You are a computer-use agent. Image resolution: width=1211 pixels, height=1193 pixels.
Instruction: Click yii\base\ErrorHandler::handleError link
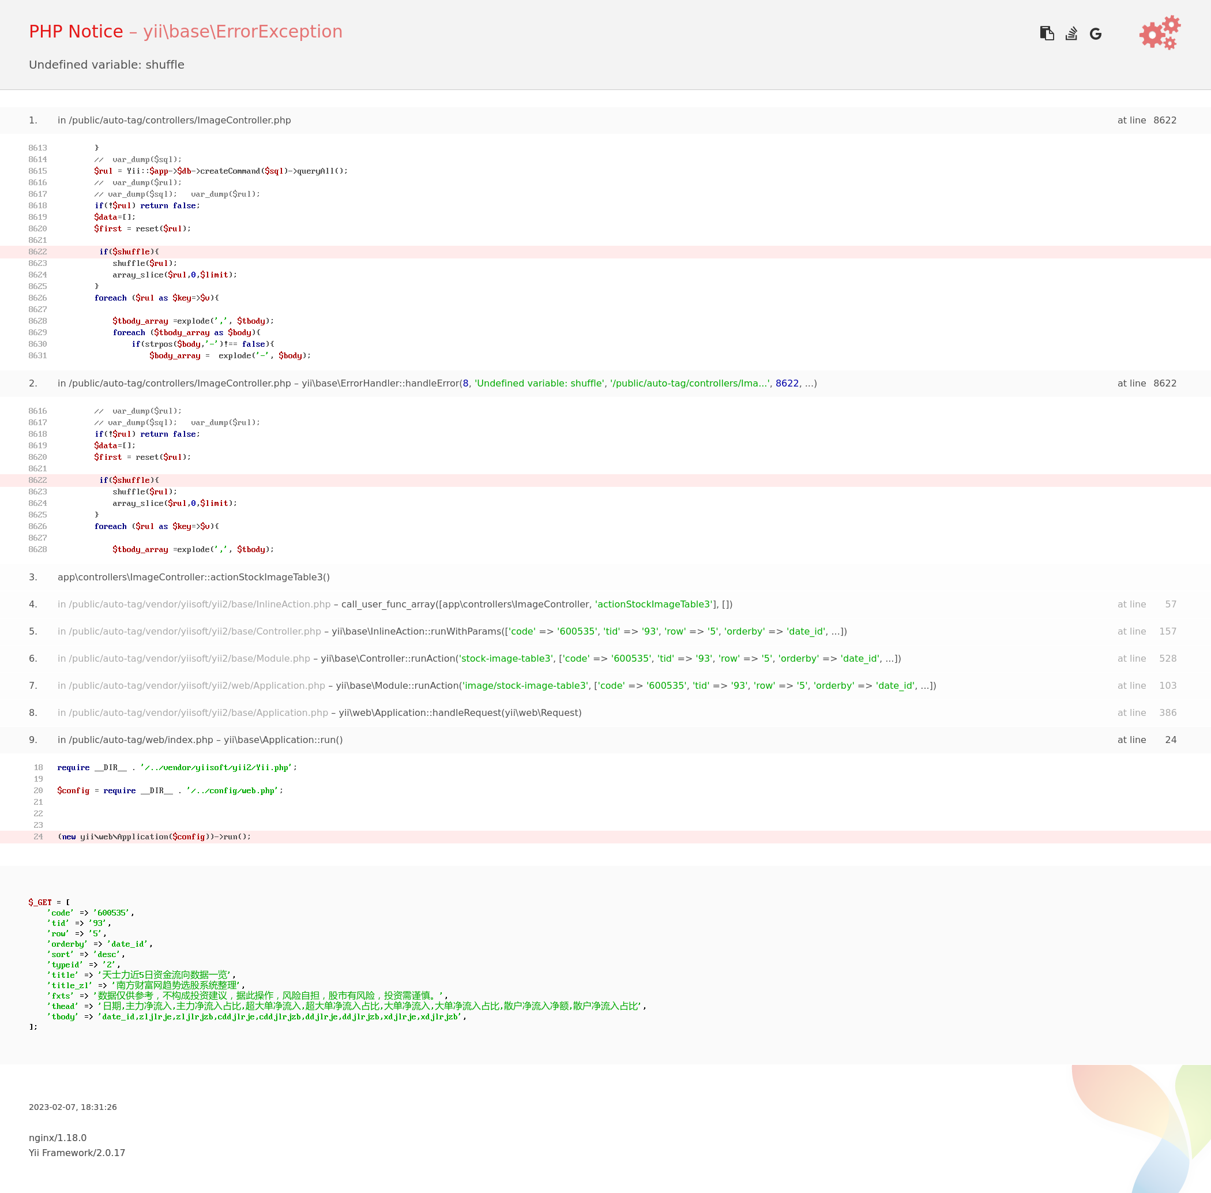380,384
